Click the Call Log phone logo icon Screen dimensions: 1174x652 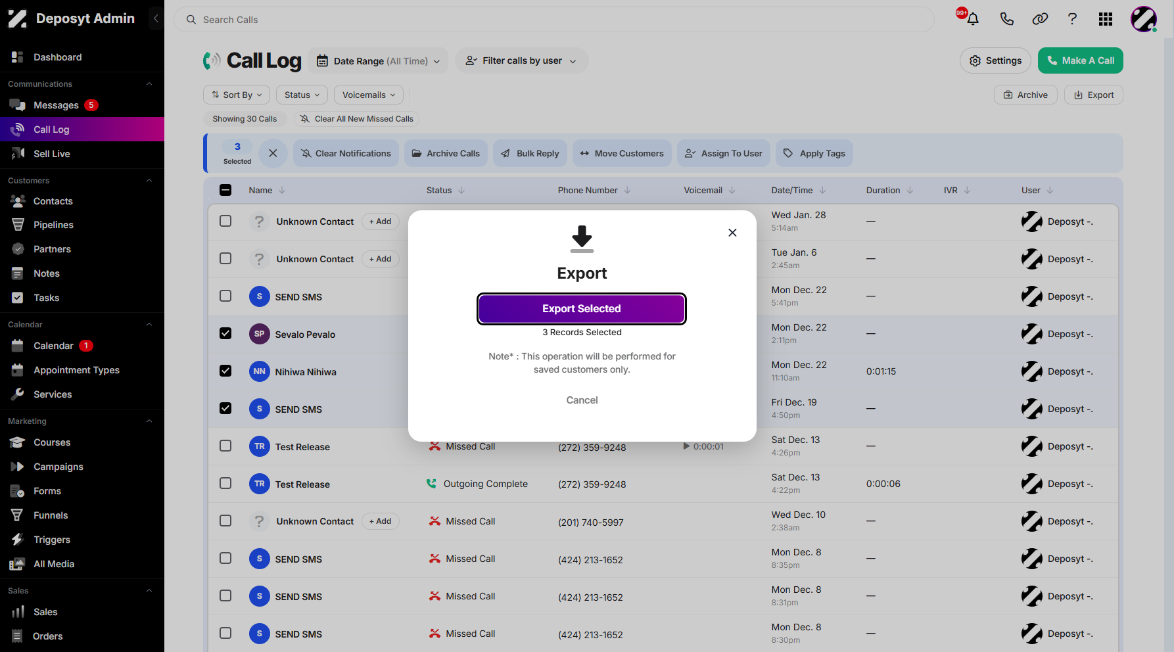coord(212,60)
